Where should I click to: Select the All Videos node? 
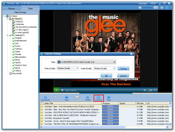pos(12,16)
